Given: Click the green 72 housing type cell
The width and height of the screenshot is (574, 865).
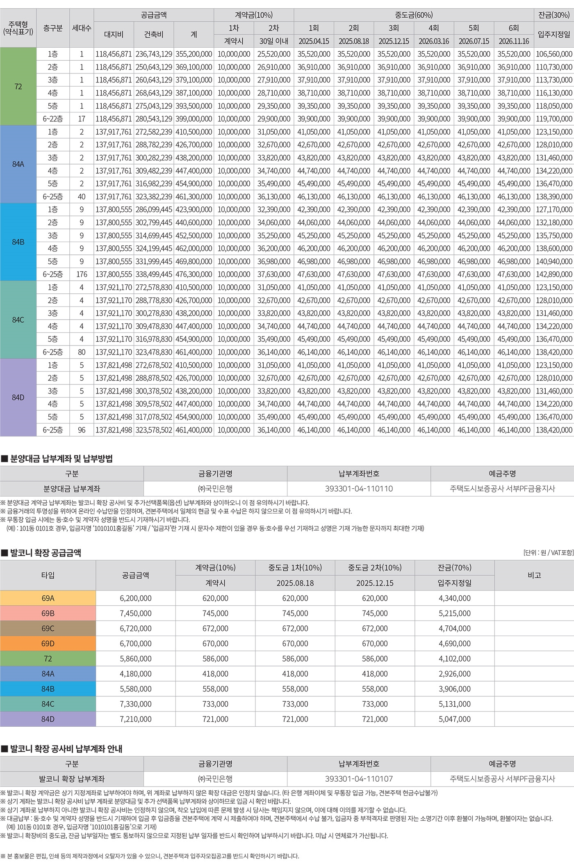Looking at the screenshot, I should tap(18, 86).
